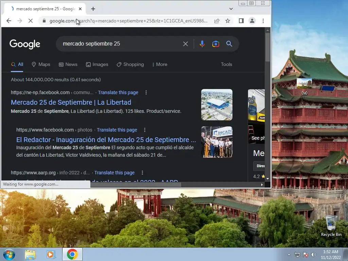Show hidden system tray icons
Image resolution: width=348 pixels, height=261 pixels.
click(289, 255)
